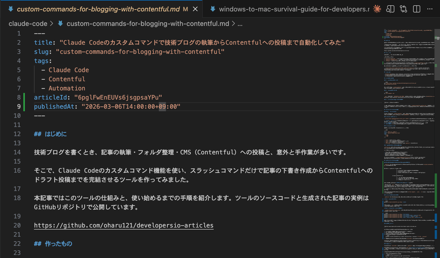Place cursor on the はじめに heading
440x258 pixels.
56,134
